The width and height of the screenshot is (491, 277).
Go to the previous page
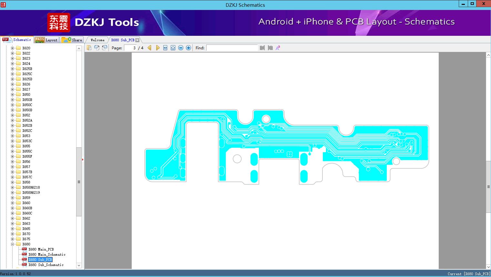click(x=149, y=48)
